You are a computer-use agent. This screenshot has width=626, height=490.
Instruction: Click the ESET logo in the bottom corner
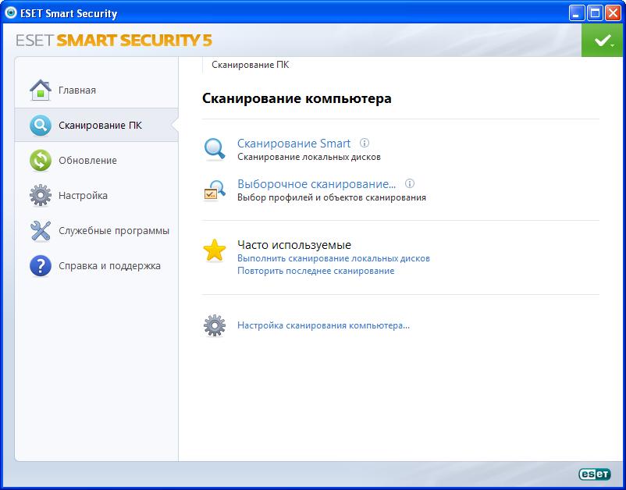tap(595, 474)
